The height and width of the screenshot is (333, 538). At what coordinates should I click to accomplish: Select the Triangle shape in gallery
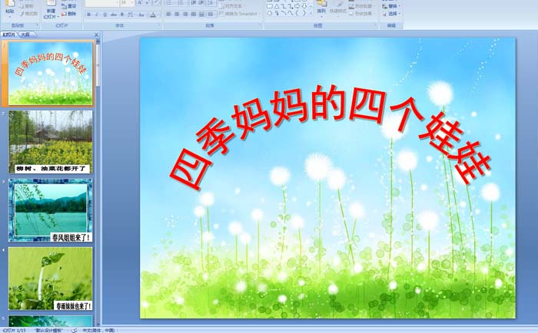(x=277, y=6)
